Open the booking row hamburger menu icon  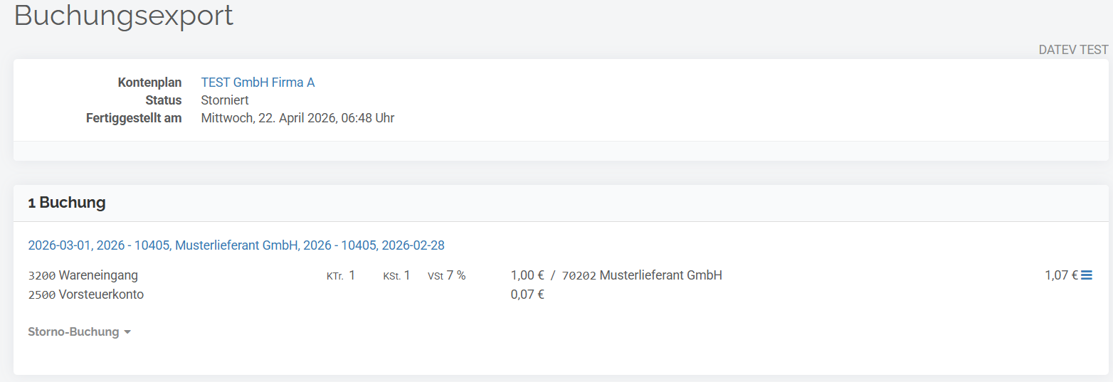(1087, 275)
